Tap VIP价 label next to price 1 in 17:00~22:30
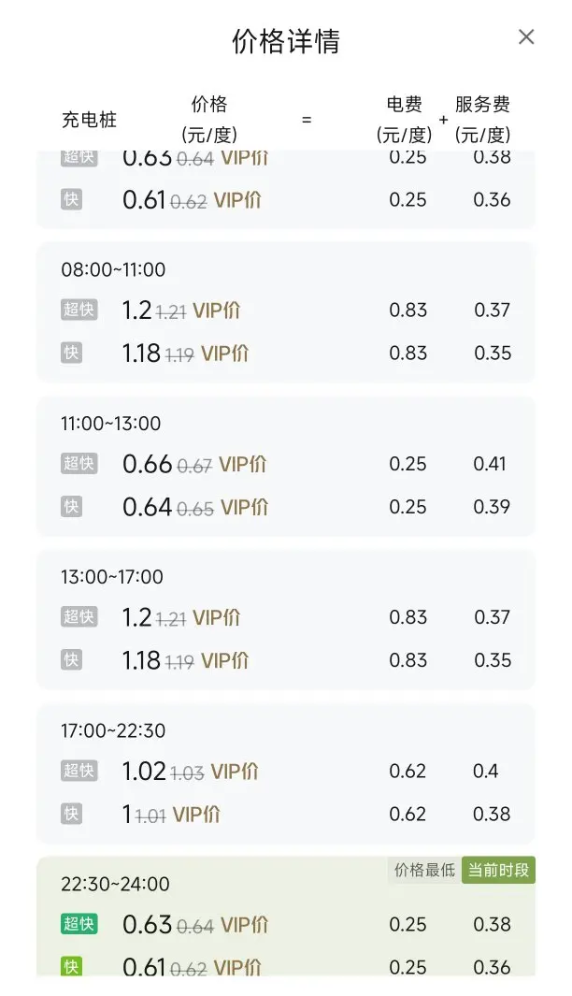Image resolution: width=572 pixels, height=996 pixels. pos(196,815)
